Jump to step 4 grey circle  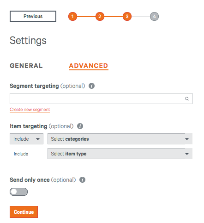click(x=154, y=16)
